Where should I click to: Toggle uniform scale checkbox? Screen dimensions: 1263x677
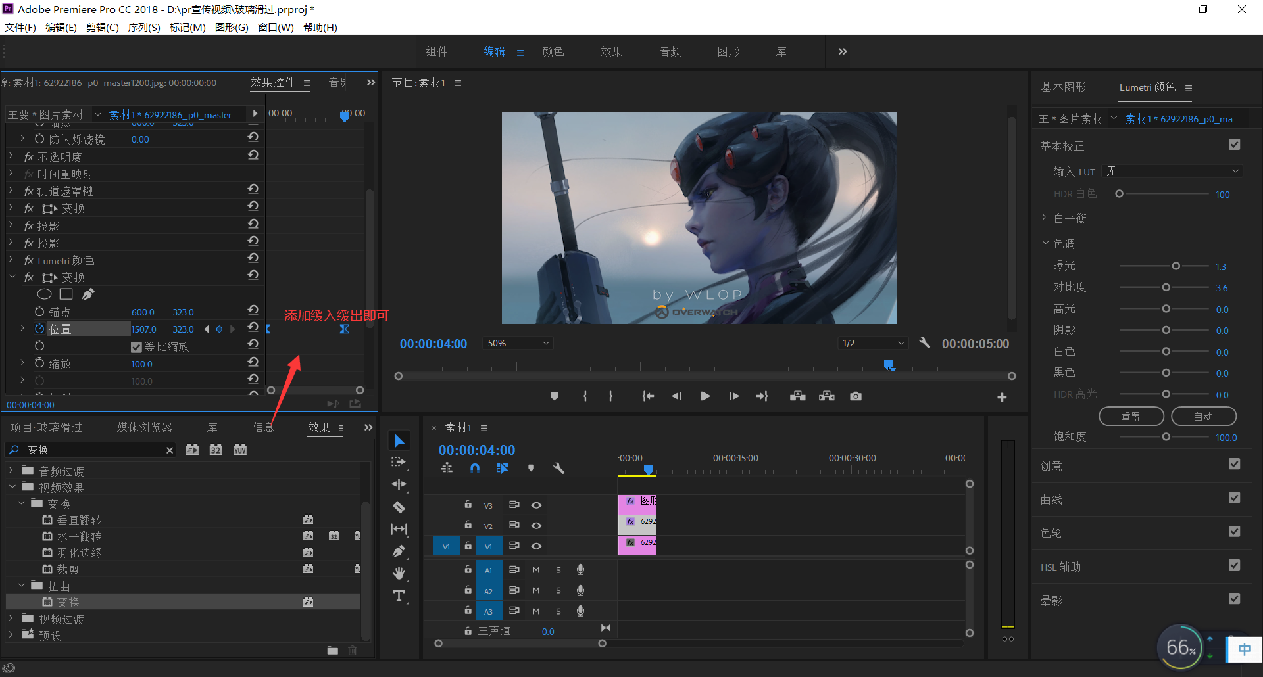pos(136,346)
